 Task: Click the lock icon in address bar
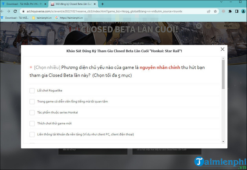(x=24, y=11)
